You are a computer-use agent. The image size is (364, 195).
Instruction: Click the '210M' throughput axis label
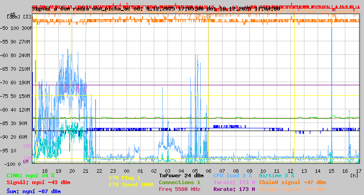point(25,69)
